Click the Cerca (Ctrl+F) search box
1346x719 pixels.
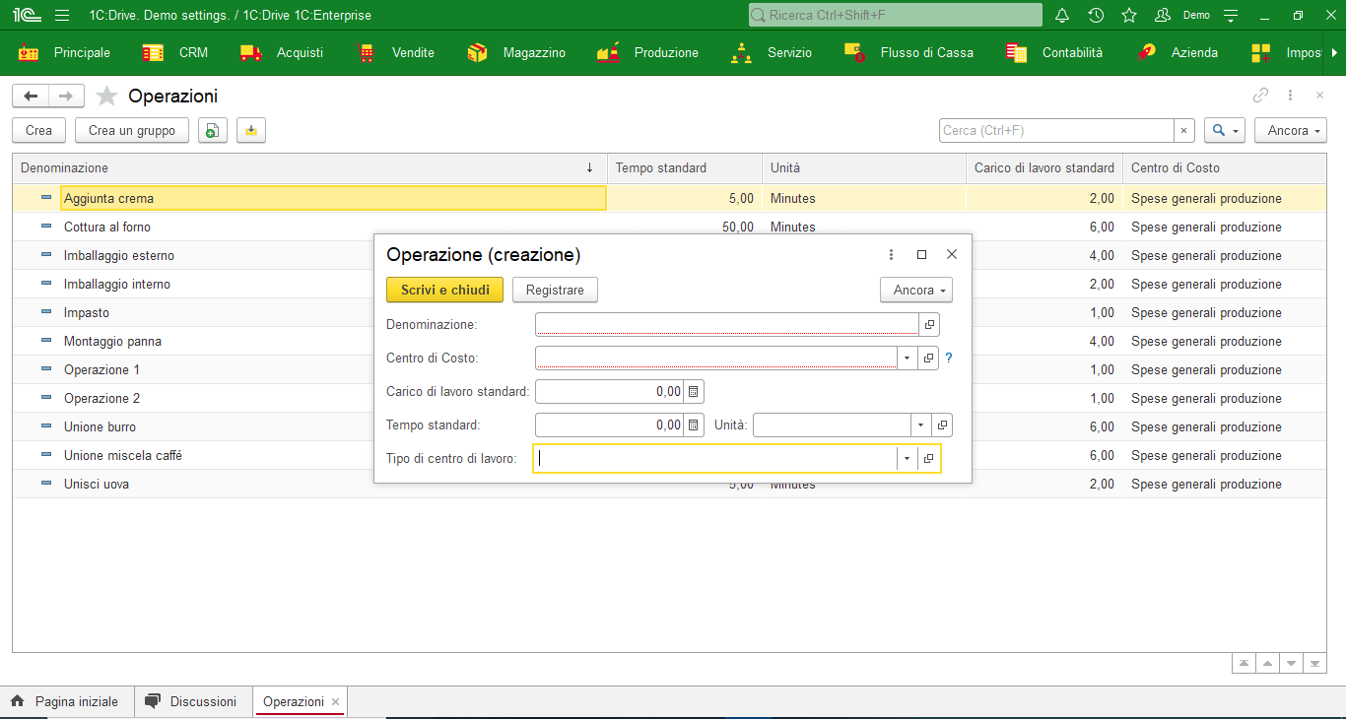1056,130
